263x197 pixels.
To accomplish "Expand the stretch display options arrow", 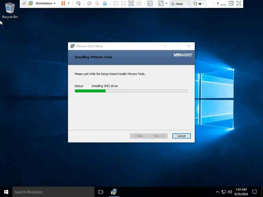I will click(x=166, y=3).
